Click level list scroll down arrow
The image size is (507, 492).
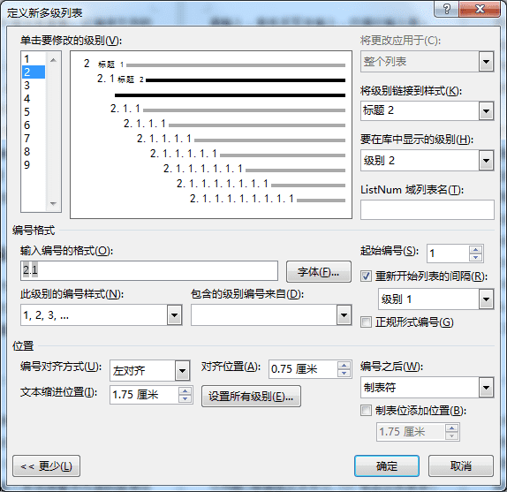click(53, 204)
